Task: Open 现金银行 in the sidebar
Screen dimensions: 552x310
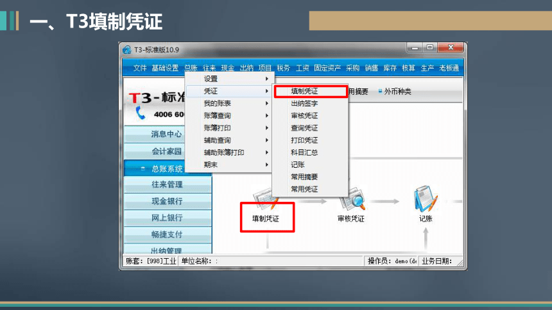Action: coord(168,201)
